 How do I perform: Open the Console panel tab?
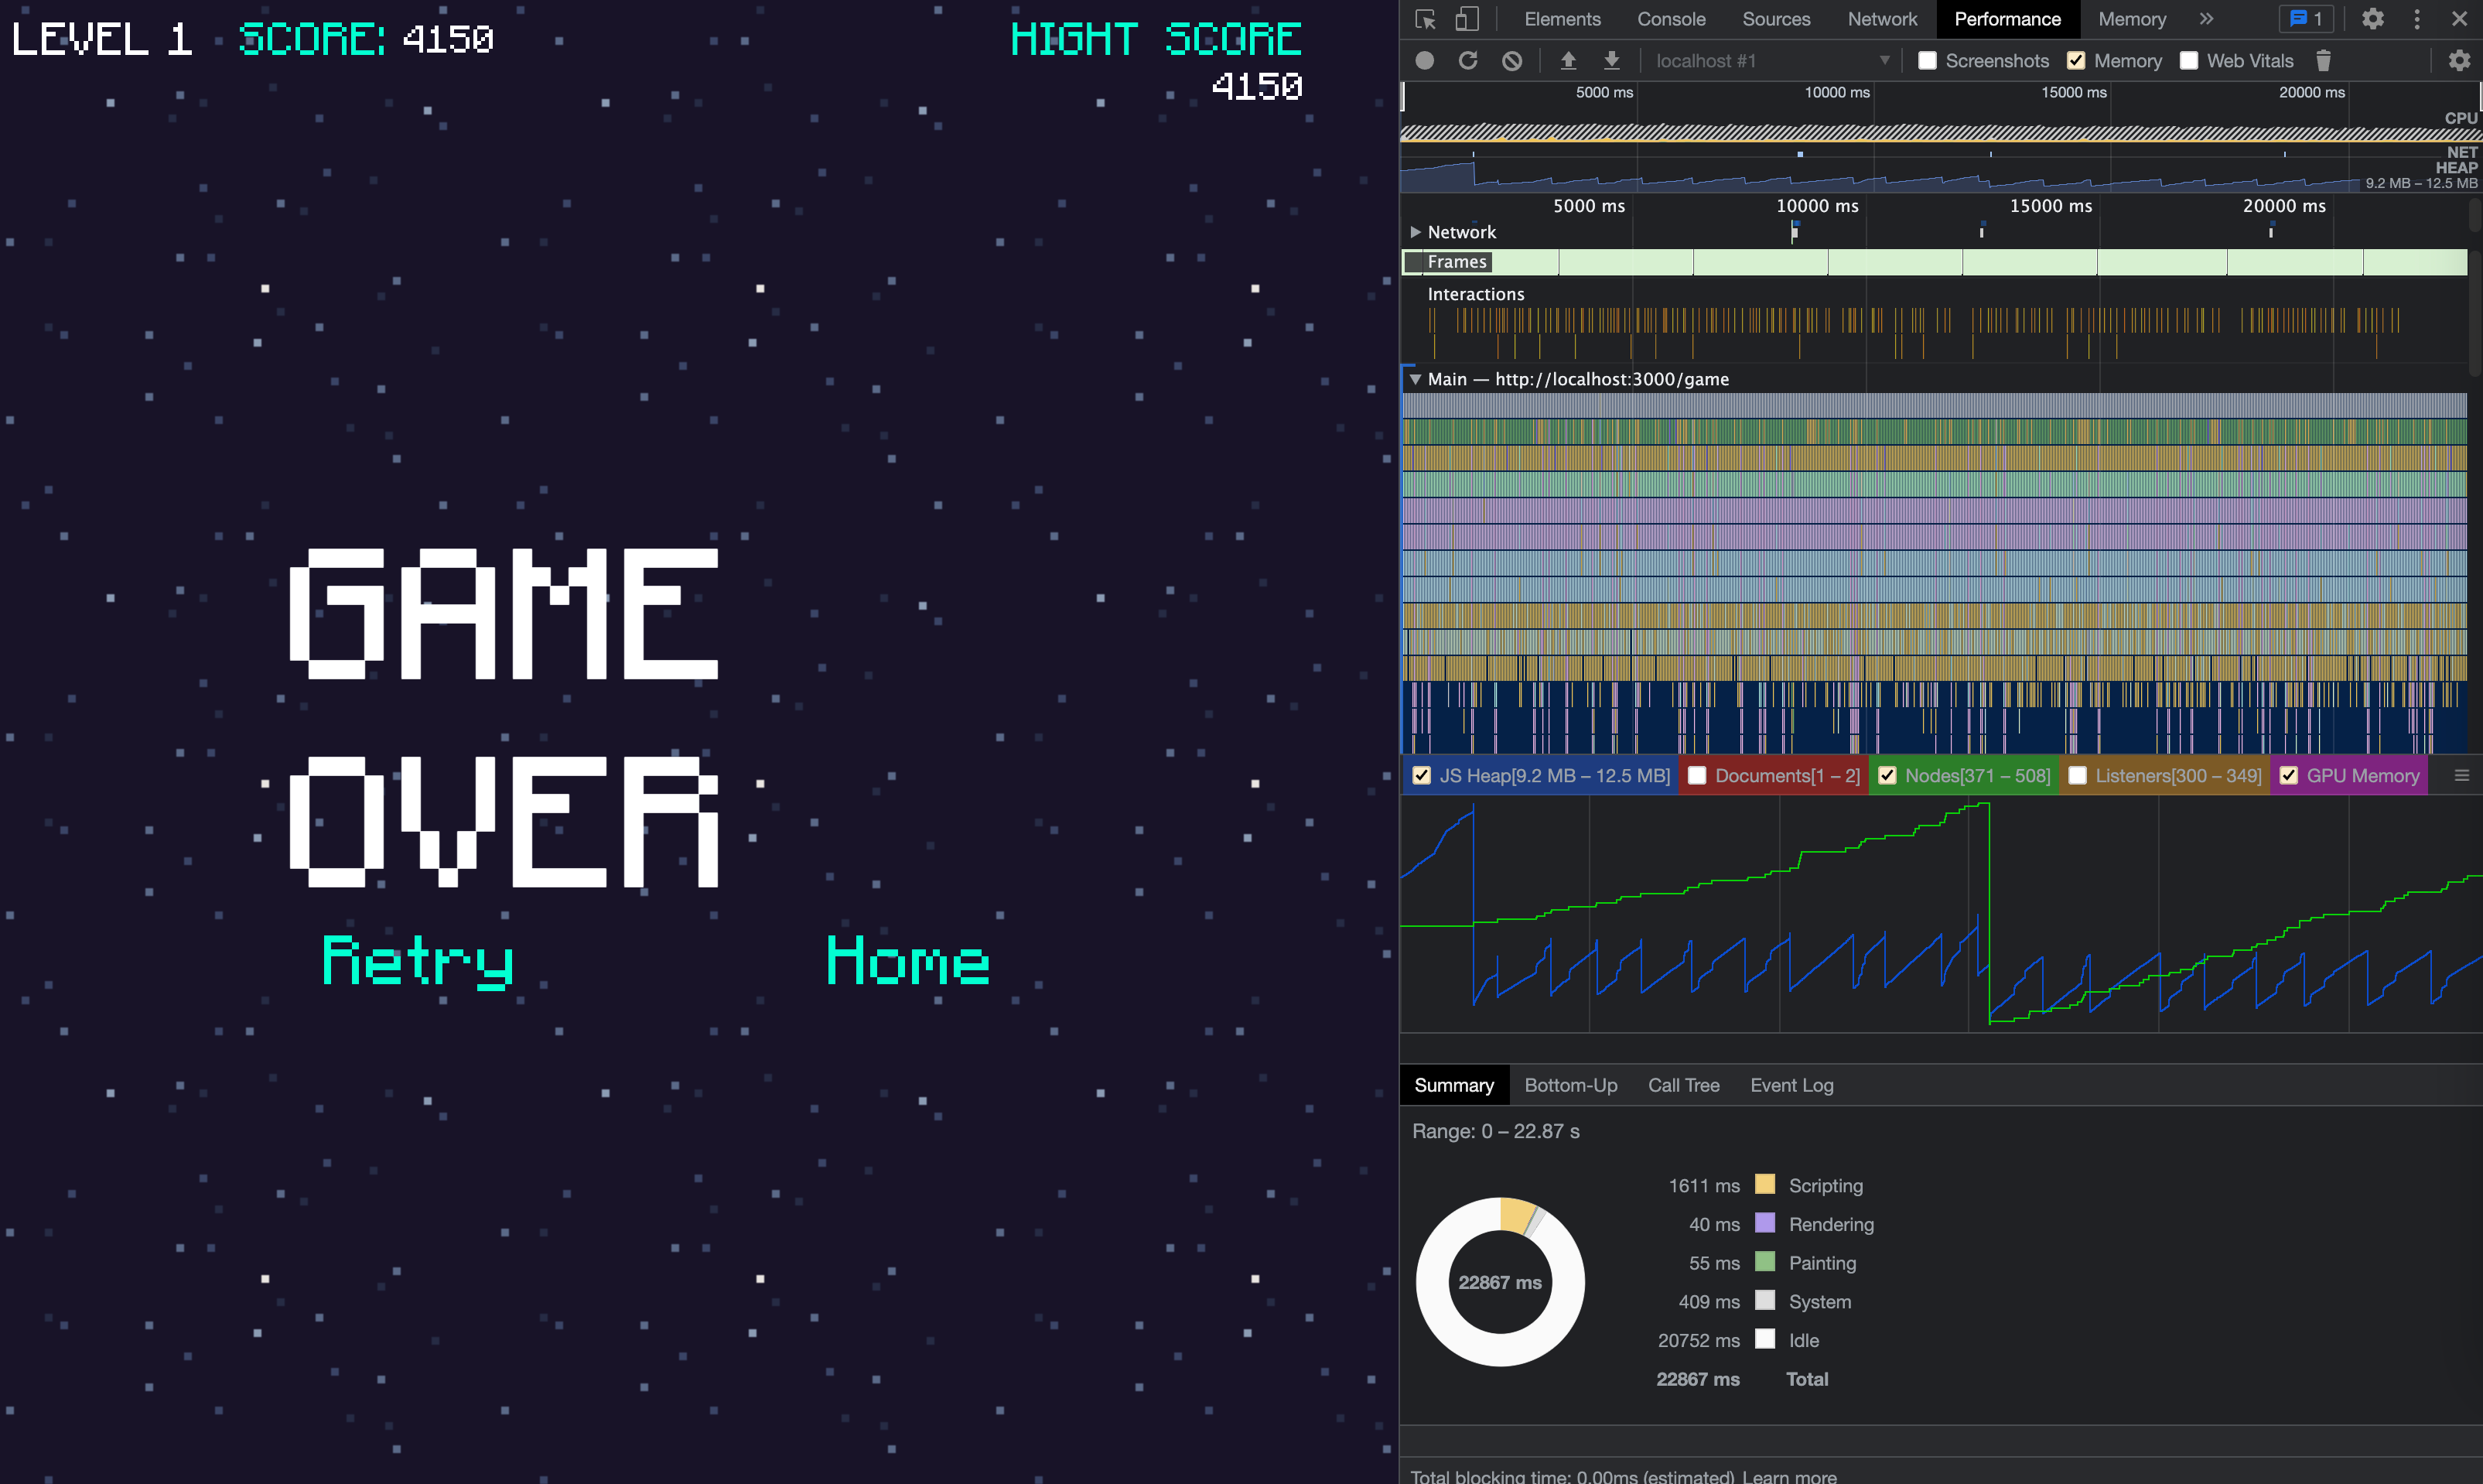point(1670,19)
